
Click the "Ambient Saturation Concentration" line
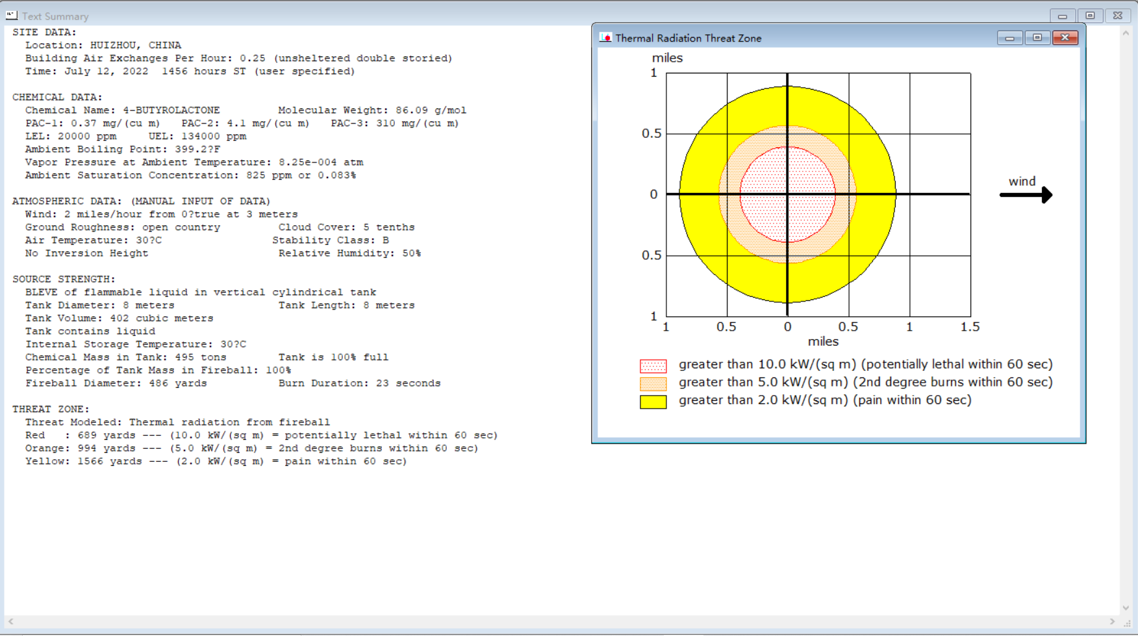(190, 175)
